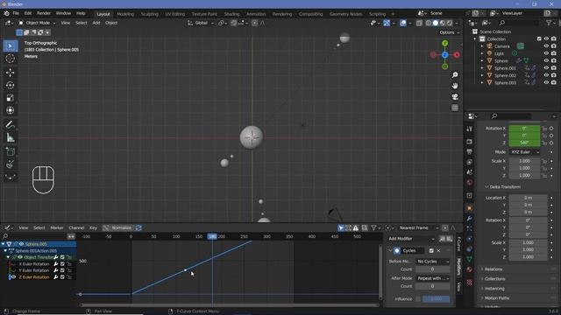Image resolution: width=561 pixels, height=315 pixels.
Task: Disable Sphere.002 in renders via camera icon
Action: pos(553,75)
